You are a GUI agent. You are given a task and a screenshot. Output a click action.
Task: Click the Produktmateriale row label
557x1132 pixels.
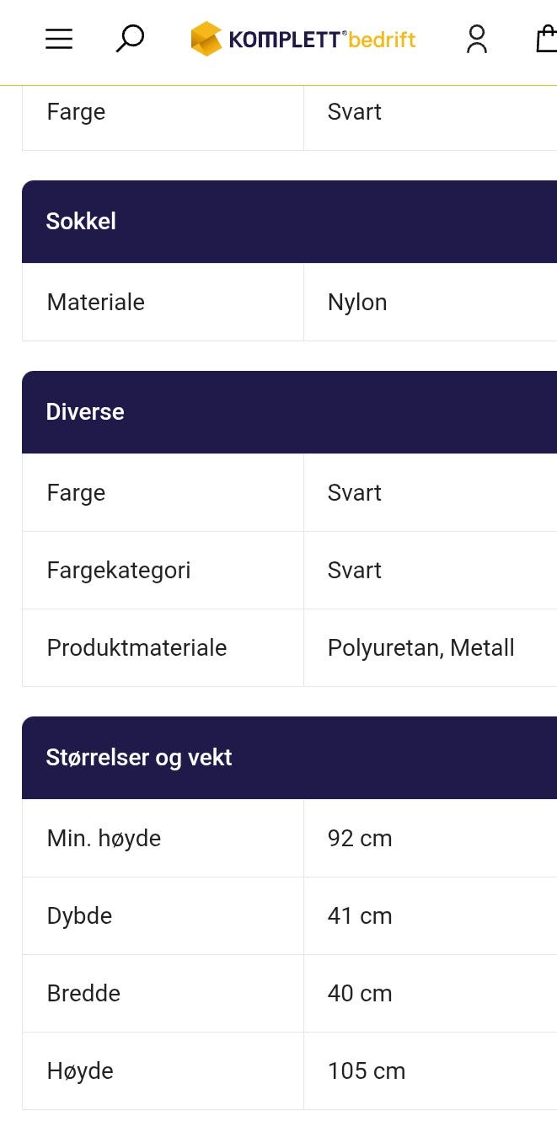point(137,648)
